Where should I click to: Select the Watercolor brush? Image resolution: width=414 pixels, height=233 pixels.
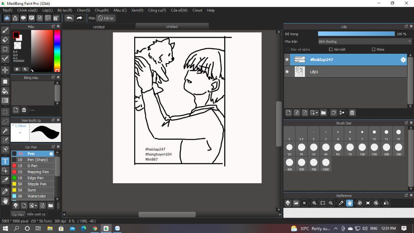[33, 196]
